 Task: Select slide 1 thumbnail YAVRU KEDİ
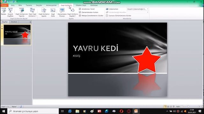coord(17,35)
